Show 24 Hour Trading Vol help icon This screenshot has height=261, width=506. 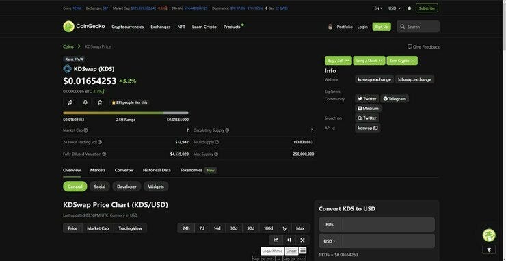tap(100, 142)
